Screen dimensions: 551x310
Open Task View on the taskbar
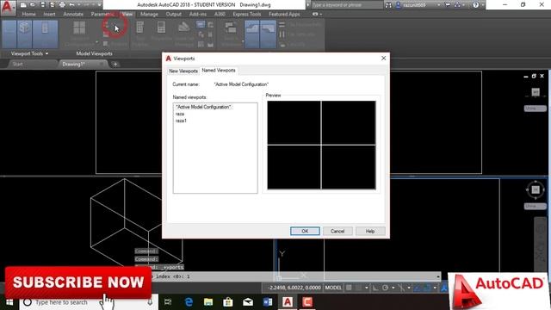(168, 302)
